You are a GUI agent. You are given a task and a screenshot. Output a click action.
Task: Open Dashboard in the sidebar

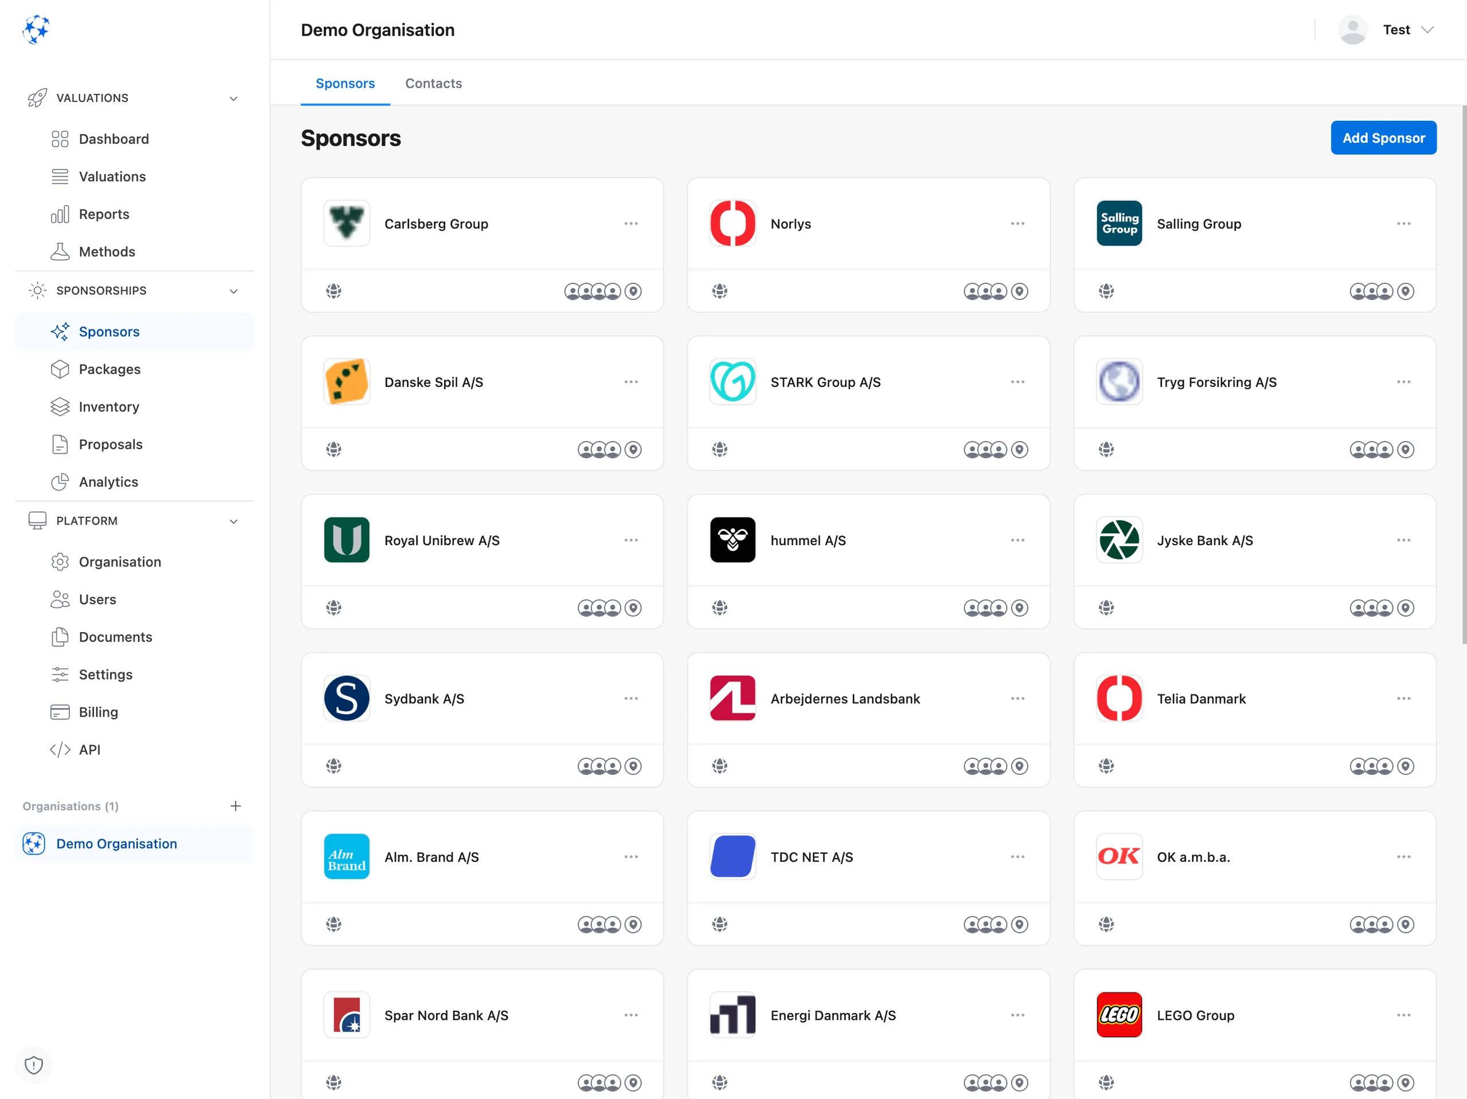(135, 139)
